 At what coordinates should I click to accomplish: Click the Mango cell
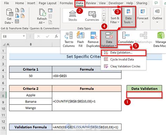click(x=30, y=108)
